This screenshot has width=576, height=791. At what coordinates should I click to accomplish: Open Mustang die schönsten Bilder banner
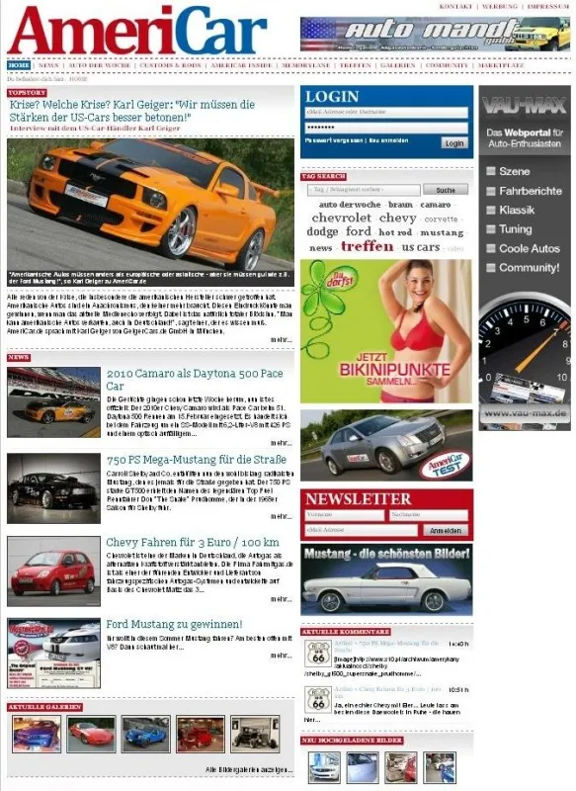click(x=386, y=579)
